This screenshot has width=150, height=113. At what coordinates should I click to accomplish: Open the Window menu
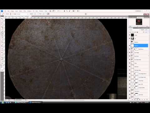(41, 11)
